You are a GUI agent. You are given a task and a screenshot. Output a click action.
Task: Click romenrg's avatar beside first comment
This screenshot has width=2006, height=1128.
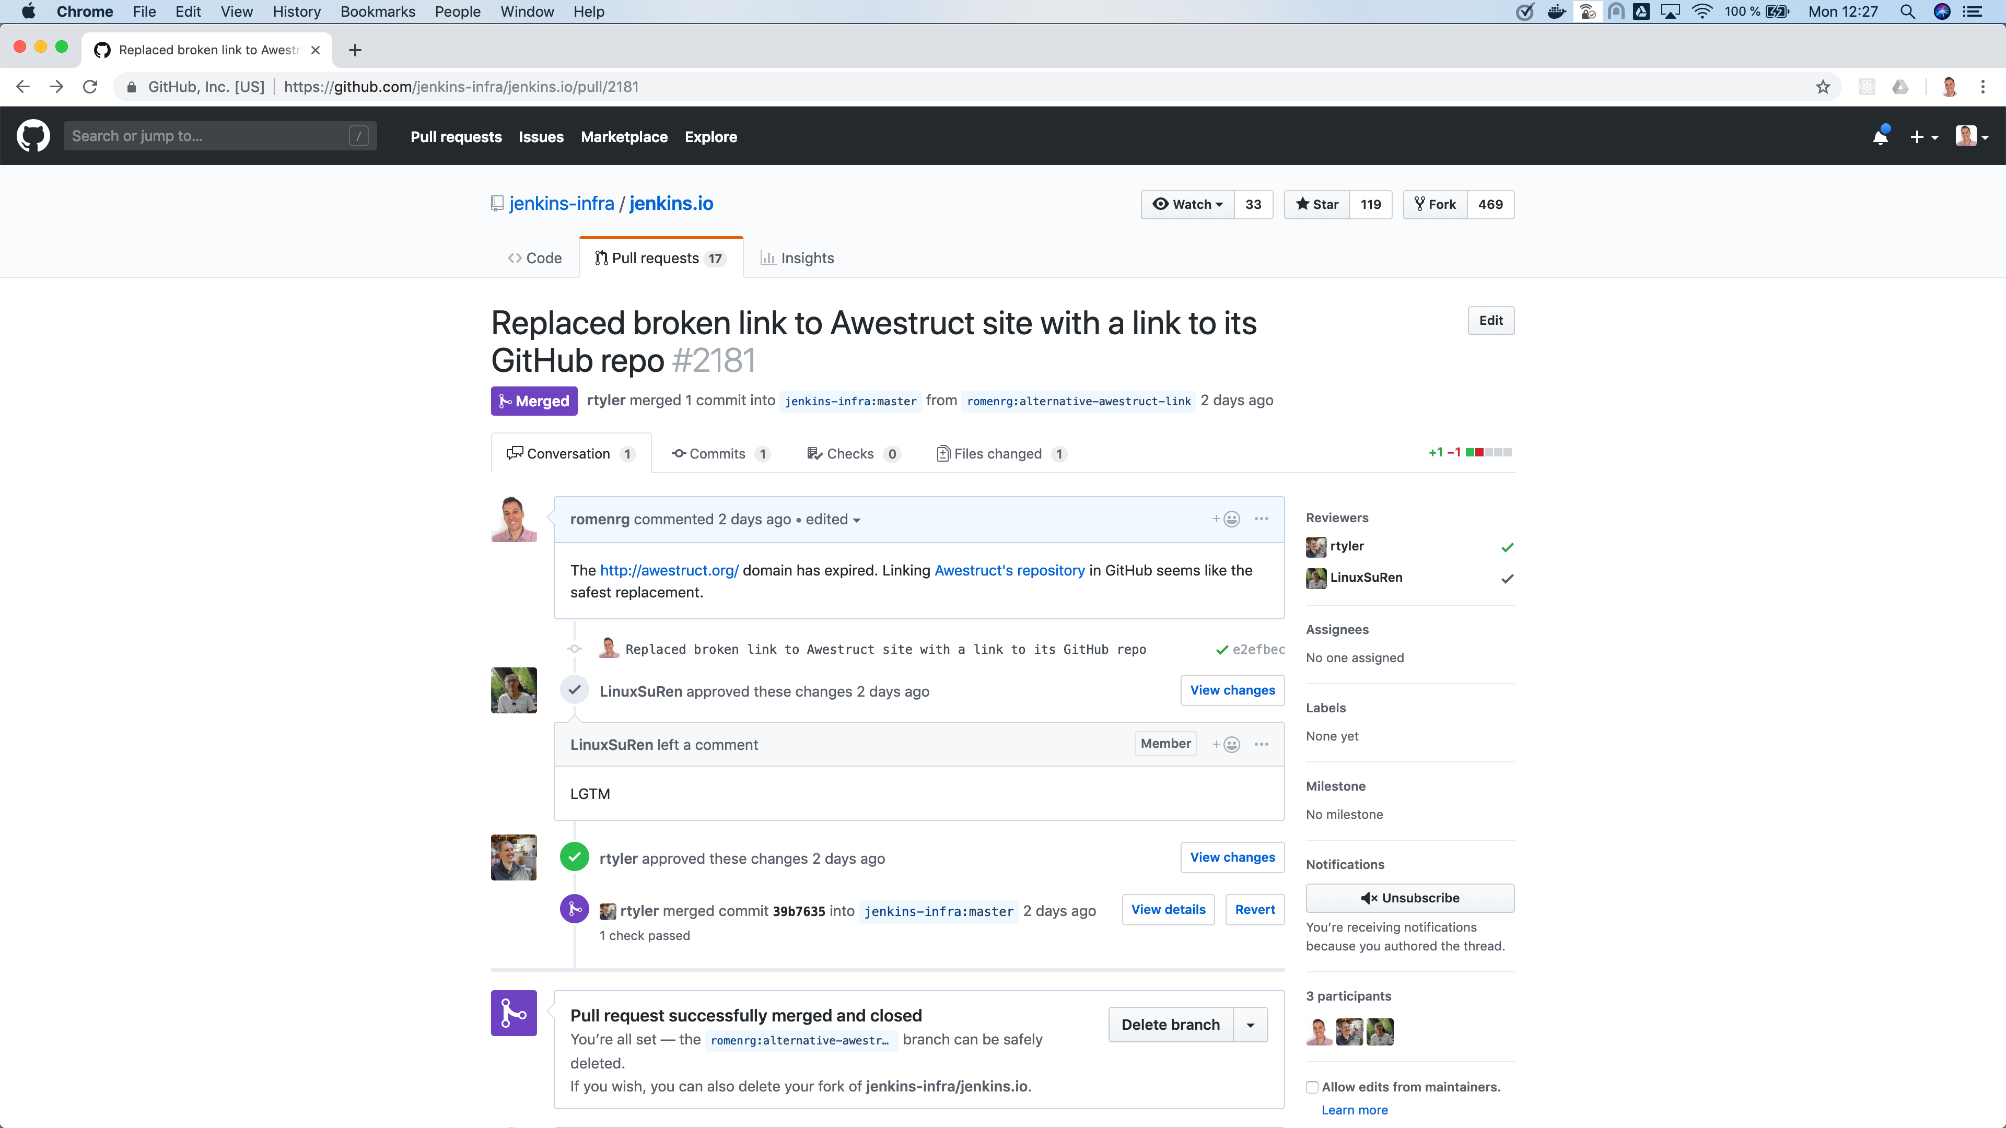(x=514, y=519)
